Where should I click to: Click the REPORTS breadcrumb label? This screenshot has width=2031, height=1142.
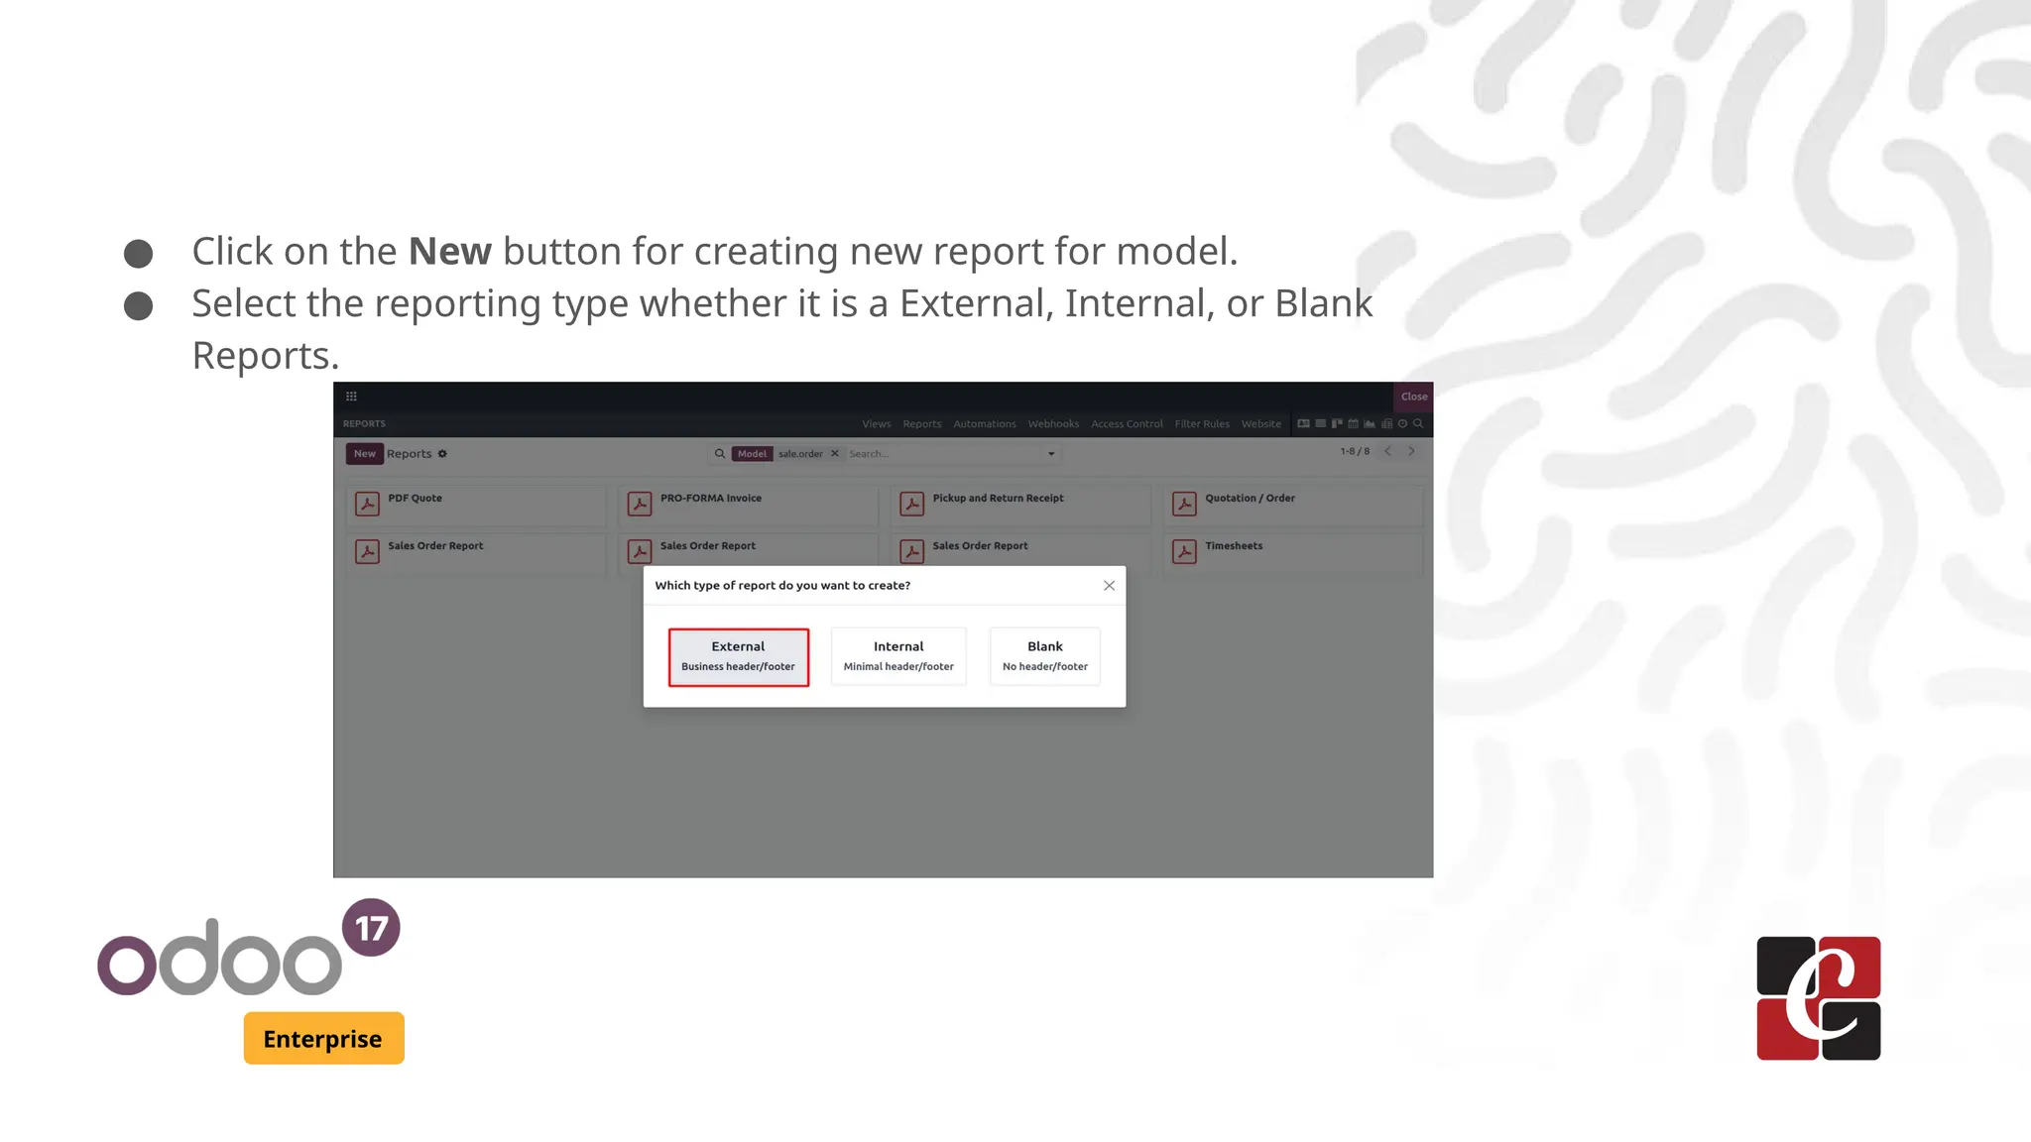tap(364, 424)
